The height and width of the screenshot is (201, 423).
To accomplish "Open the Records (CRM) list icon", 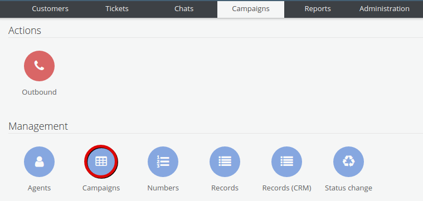I will (x=287, y=161).
